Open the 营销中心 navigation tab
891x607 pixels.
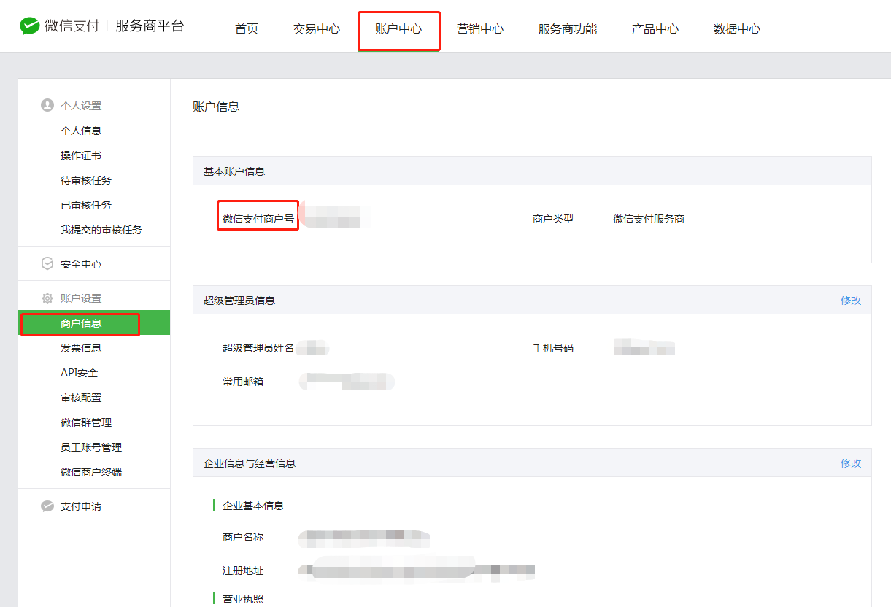pos(480,29)
